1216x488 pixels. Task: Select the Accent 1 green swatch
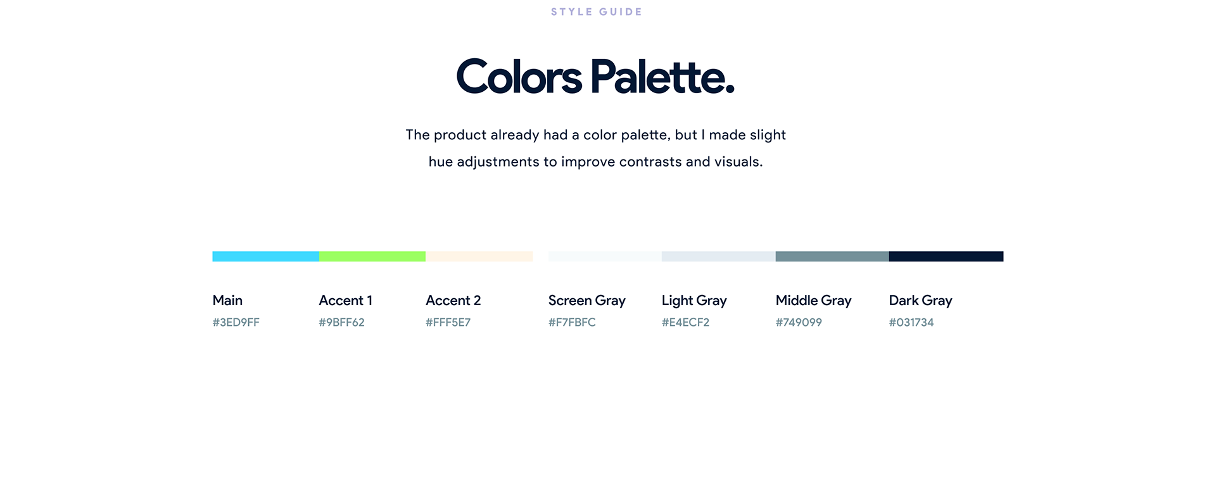coord(372,256)
